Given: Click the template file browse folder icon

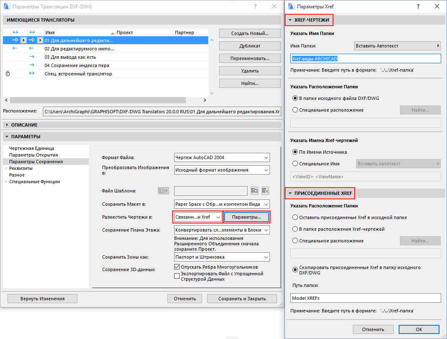Looking at the screenshot, I should [163, 191].
